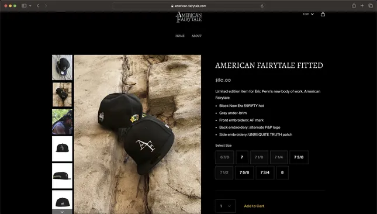
Task: Choose size 7 5/8 option
Action: [x=244, y=172]
